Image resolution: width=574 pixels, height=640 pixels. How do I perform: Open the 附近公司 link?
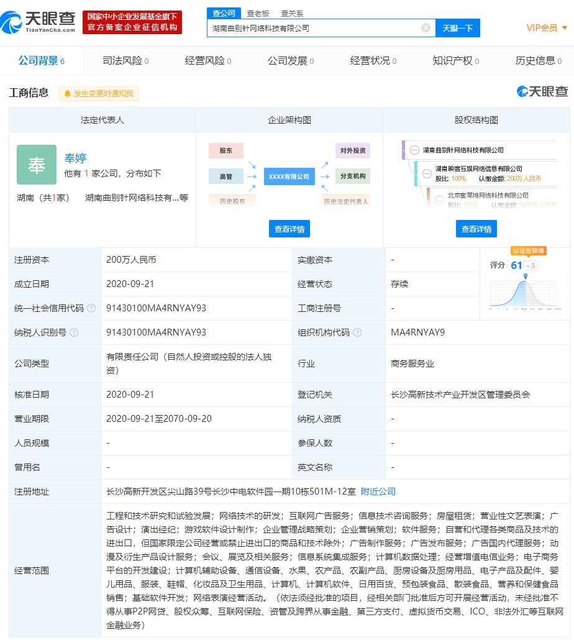378,491
